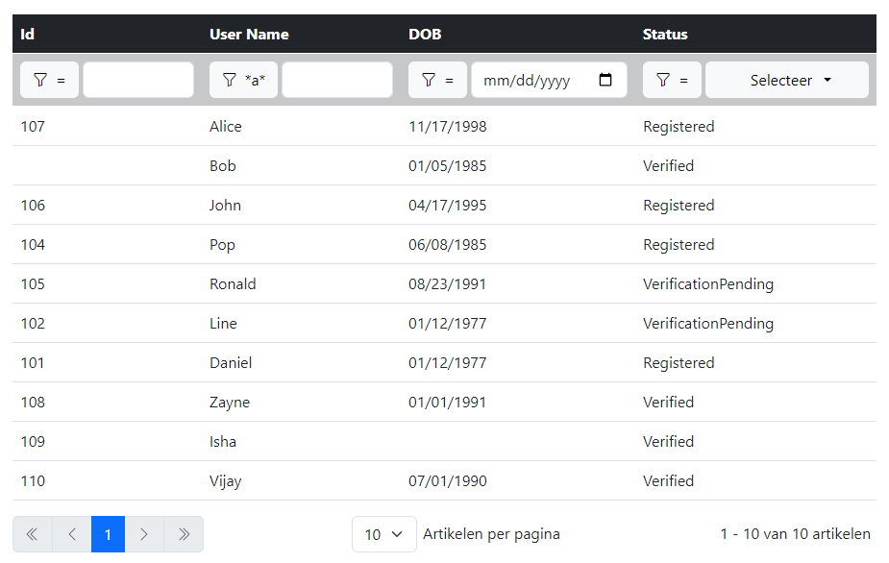Click the Id filter text input

coord(137,80)
